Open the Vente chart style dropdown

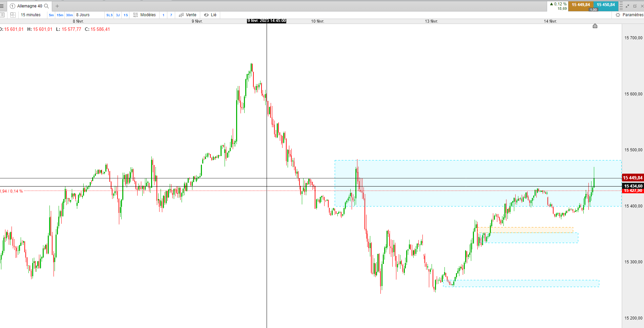coord(188,15)
